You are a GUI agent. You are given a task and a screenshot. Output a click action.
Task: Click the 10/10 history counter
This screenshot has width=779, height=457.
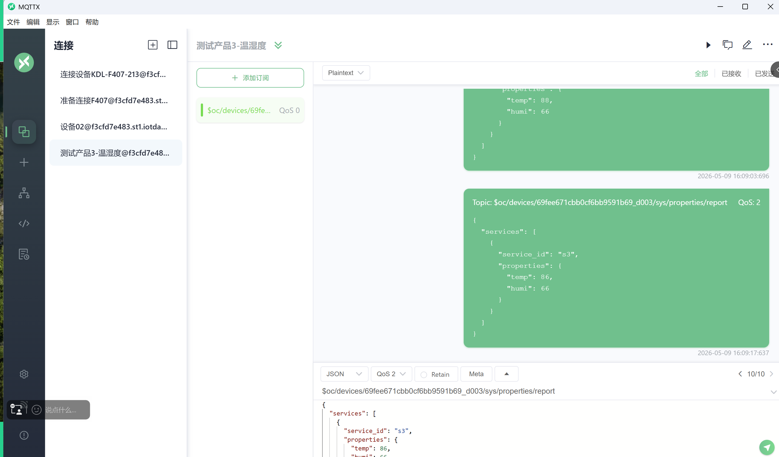756,374
